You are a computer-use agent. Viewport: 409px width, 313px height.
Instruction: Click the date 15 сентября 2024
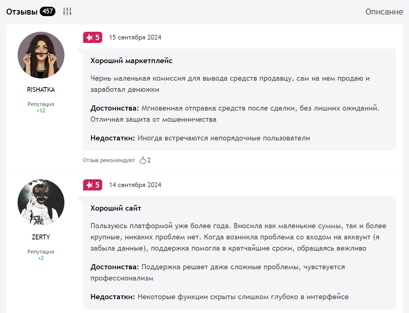pos(135,37)
